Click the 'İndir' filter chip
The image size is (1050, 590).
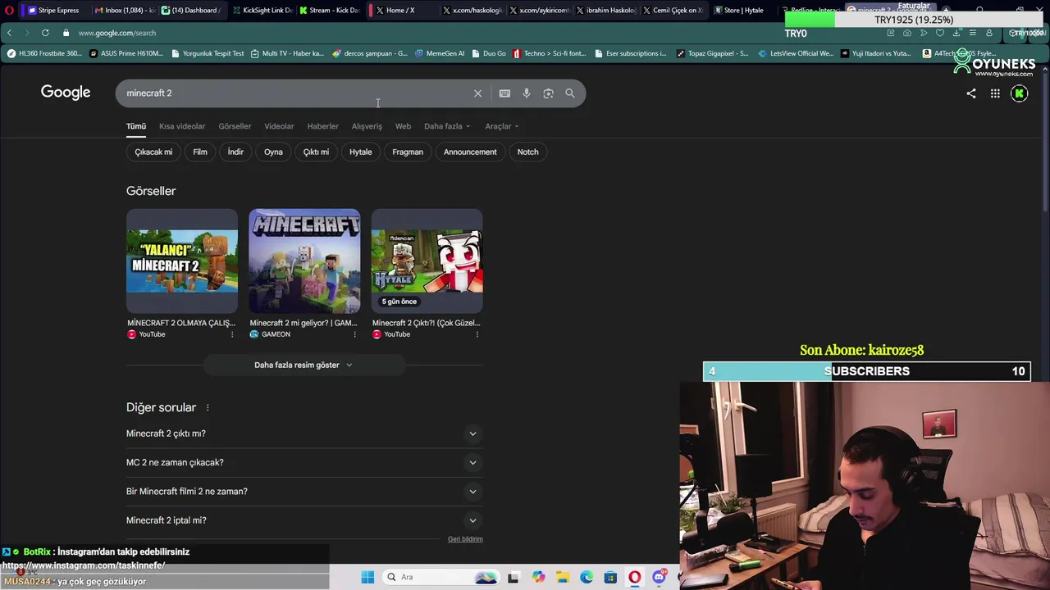[x=235, y=152]
